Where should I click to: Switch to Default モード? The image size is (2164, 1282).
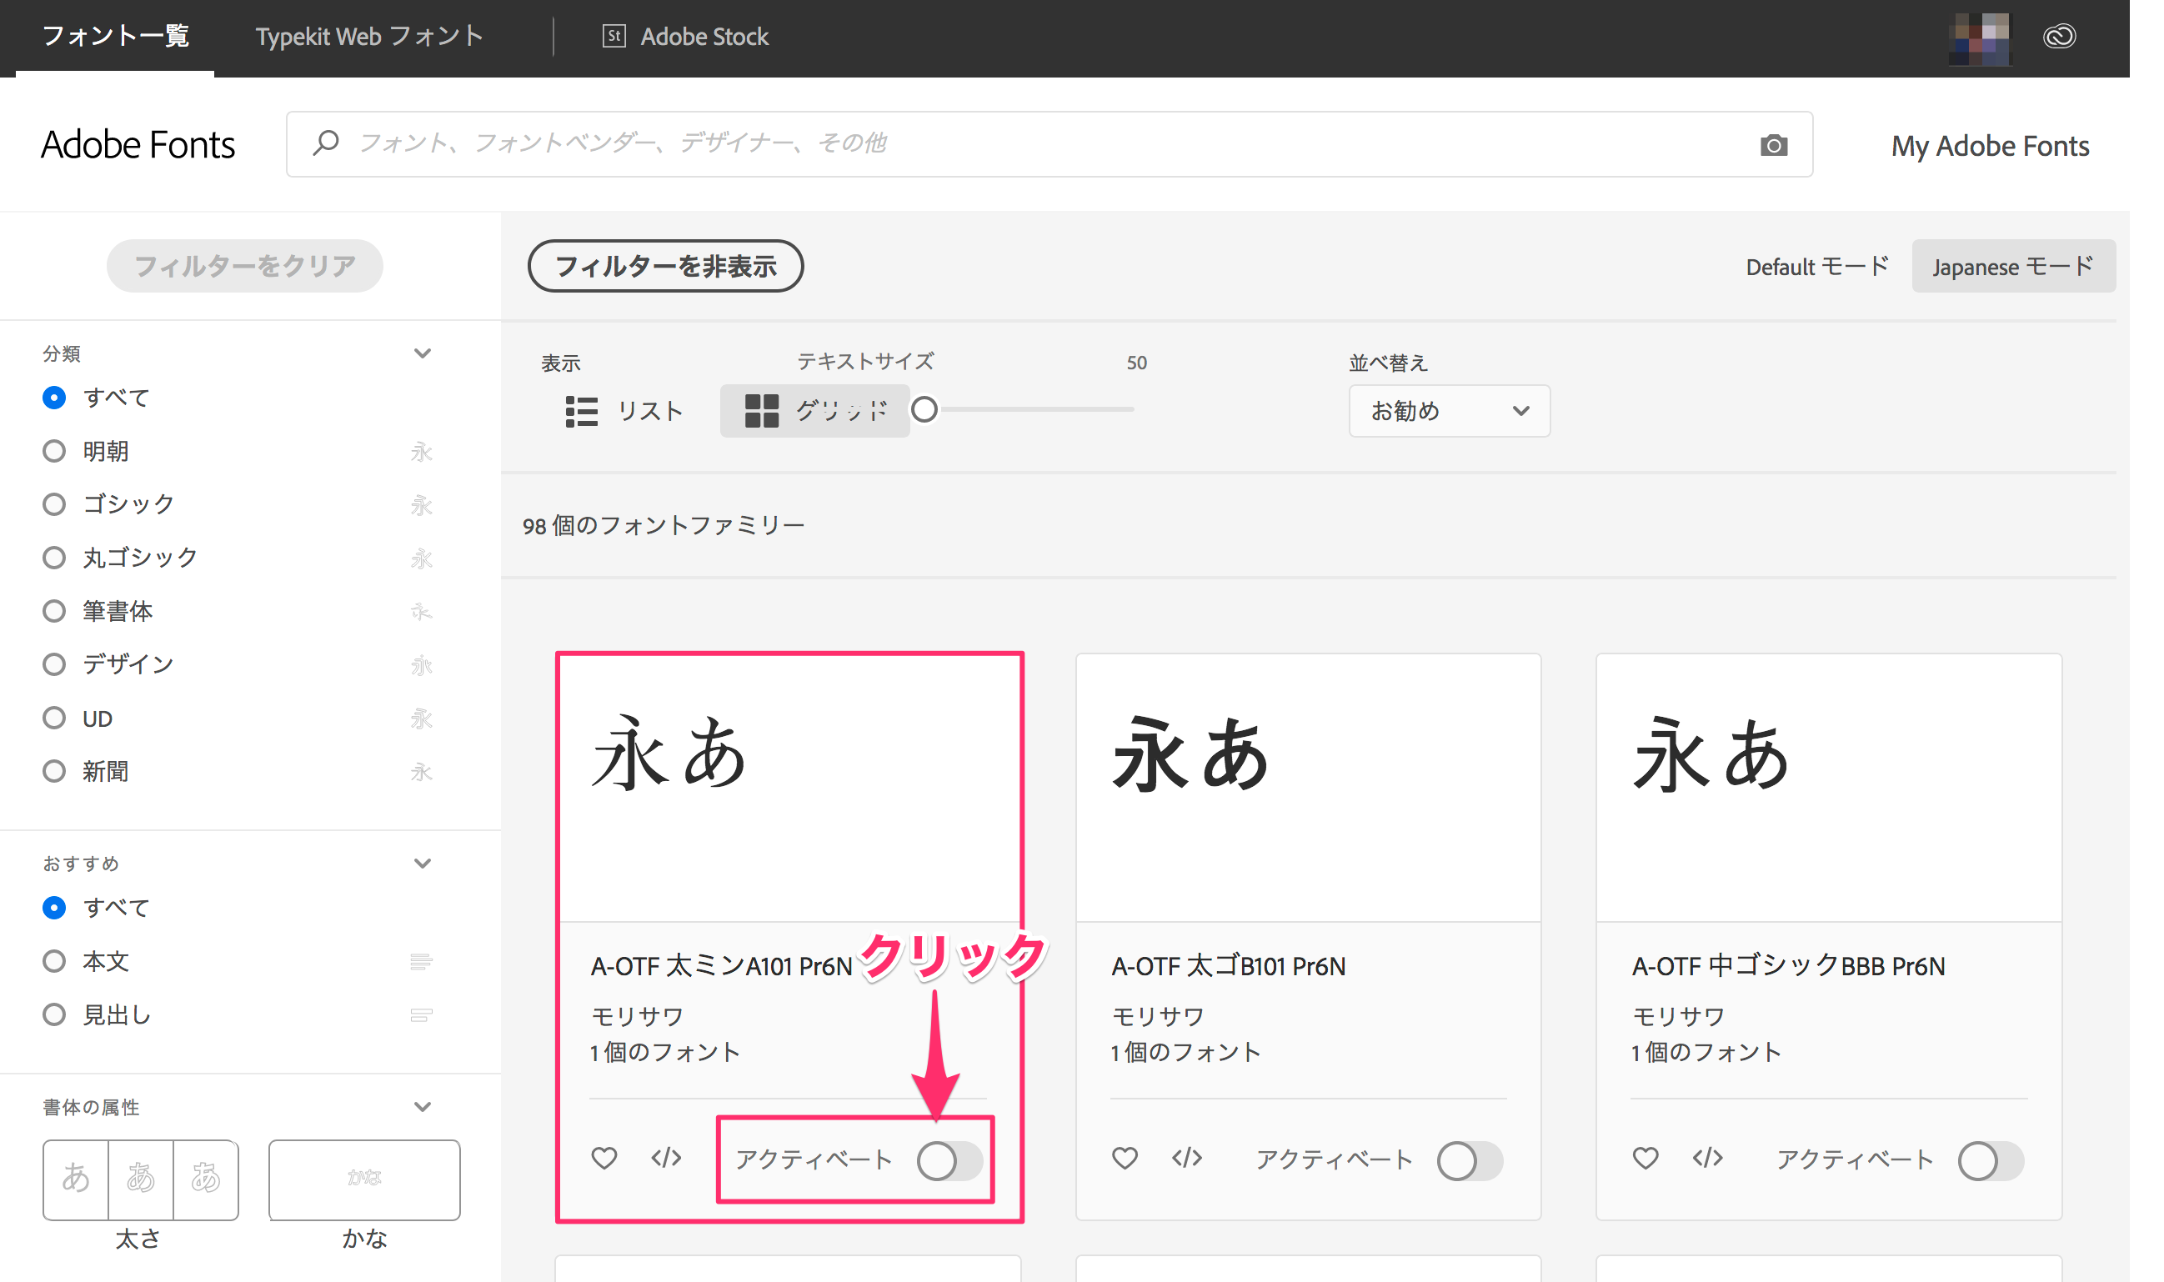(x=1816, y=266)
